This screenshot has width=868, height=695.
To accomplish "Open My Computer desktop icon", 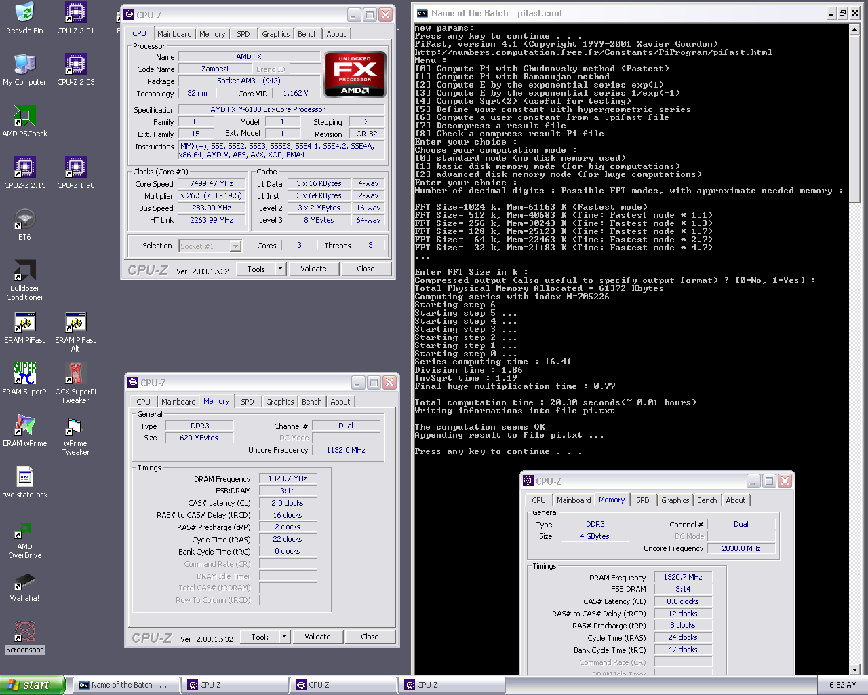I will point(24,70).
